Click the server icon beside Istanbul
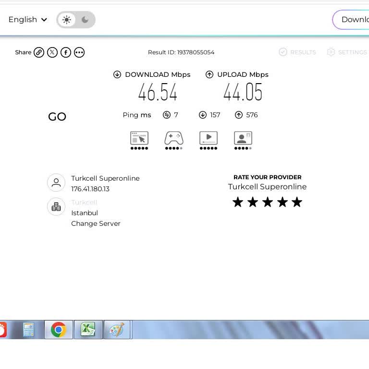The width and height of the screenshot is (369, 369). click(56, 207)
